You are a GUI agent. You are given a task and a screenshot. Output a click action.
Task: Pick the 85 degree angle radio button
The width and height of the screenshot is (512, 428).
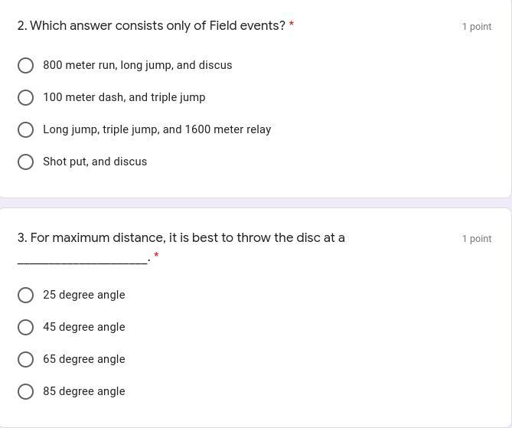point(25,391)
